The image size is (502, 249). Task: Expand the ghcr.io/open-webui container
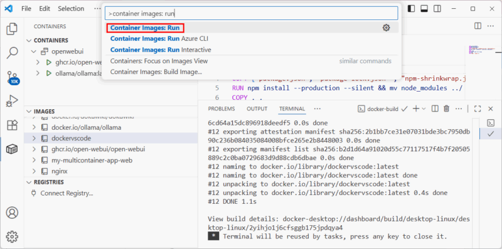38,62
